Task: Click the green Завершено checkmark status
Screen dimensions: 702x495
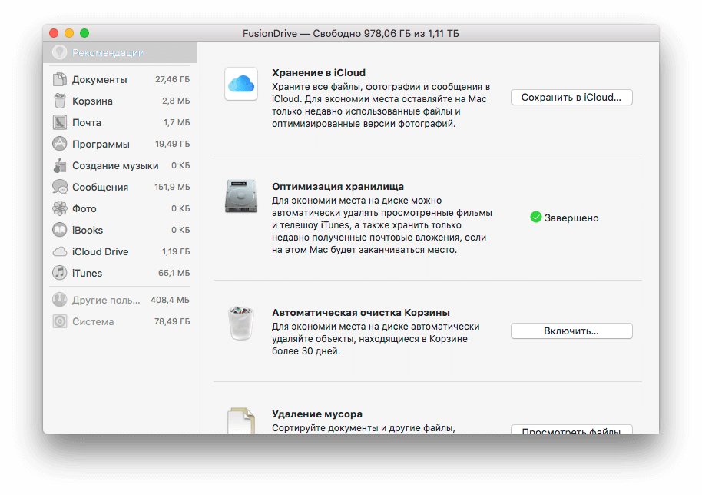Action: (x=536, y=218)
